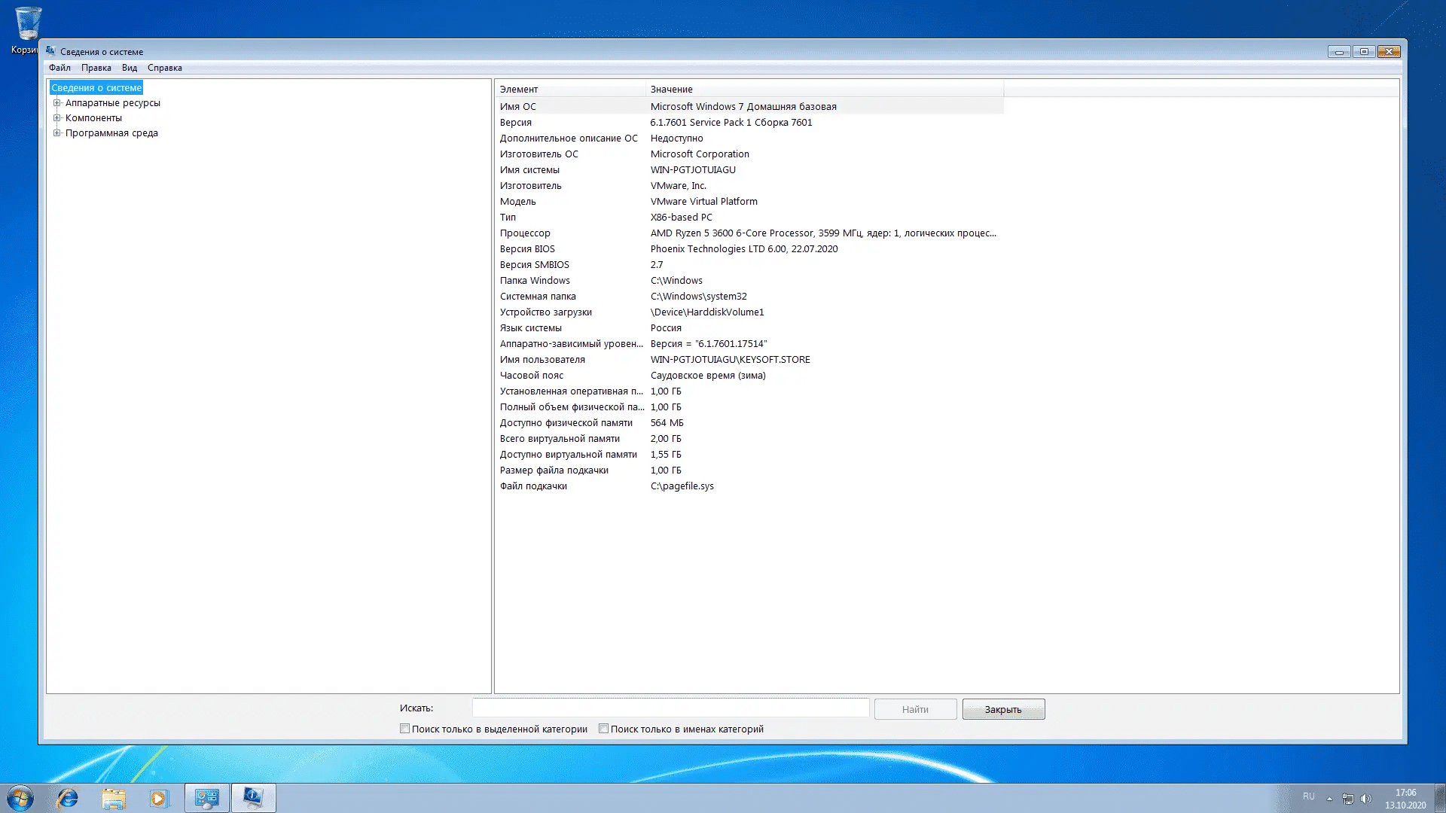The width and height of the screenshot is (1446, 813).
Task: Expand the Аппаратные ресурсы tree node
Action: 56,103
